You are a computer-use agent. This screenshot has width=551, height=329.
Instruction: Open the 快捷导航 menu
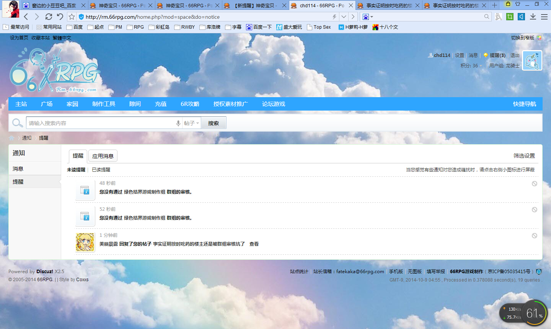click(x=525, y=104)
